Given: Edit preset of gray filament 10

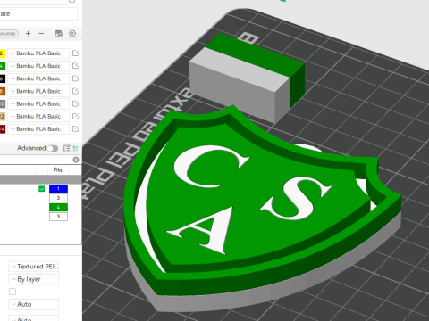Looking at the screenshot, I should [75, 103].
